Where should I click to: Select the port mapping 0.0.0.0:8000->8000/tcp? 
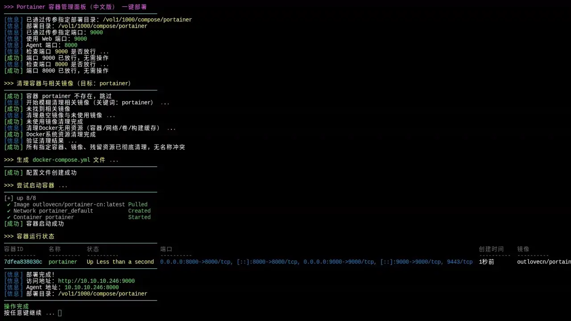(x=195, y=262)
